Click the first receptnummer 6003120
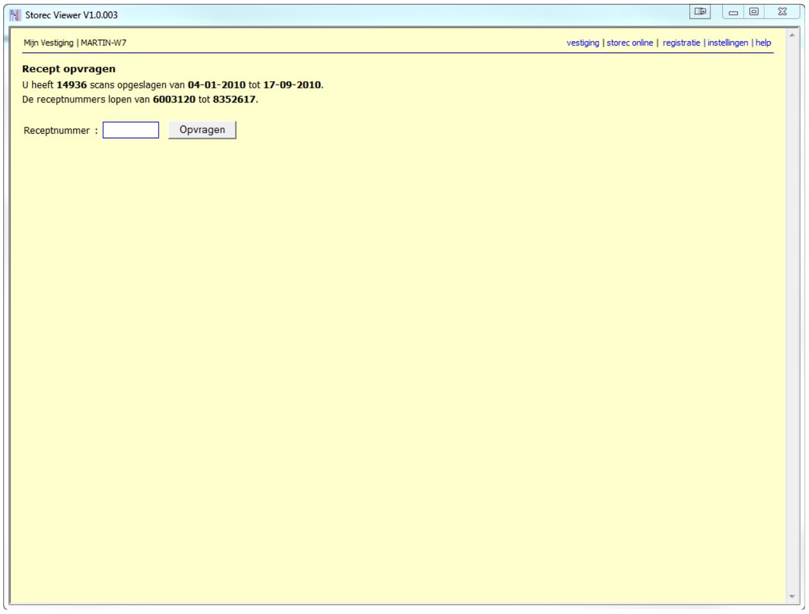This screenshot has height=614, width=809. point(174,100)
